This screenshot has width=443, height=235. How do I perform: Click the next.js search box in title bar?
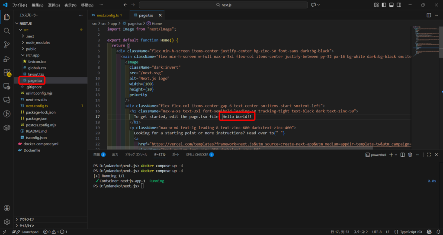[223, 5]
